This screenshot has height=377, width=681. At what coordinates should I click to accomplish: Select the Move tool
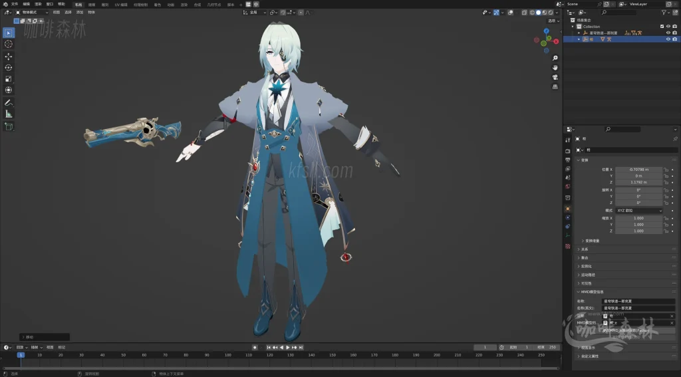coord(8,57)
